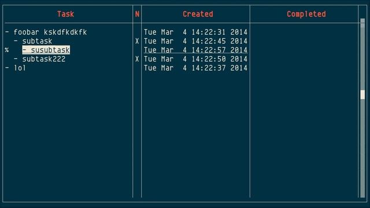The width and height of the screenshot is (370, 208).
Task: Collapse the dash marker beside 'subtask'
Action: click(16, 41)
